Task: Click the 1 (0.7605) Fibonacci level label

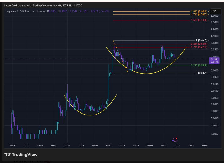Action: [x=201, y=40]
